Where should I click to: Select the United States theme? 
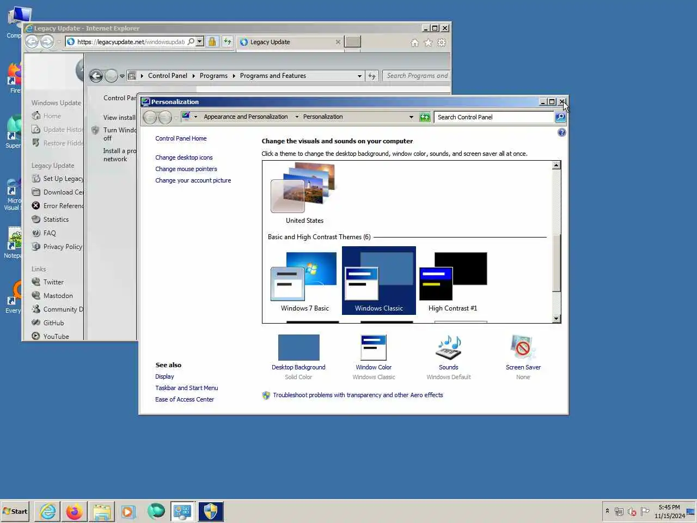point(304,193)
